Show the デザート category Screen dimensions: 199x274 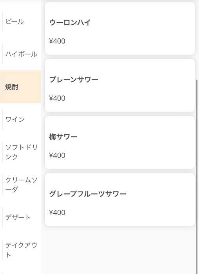pos(20,217)
